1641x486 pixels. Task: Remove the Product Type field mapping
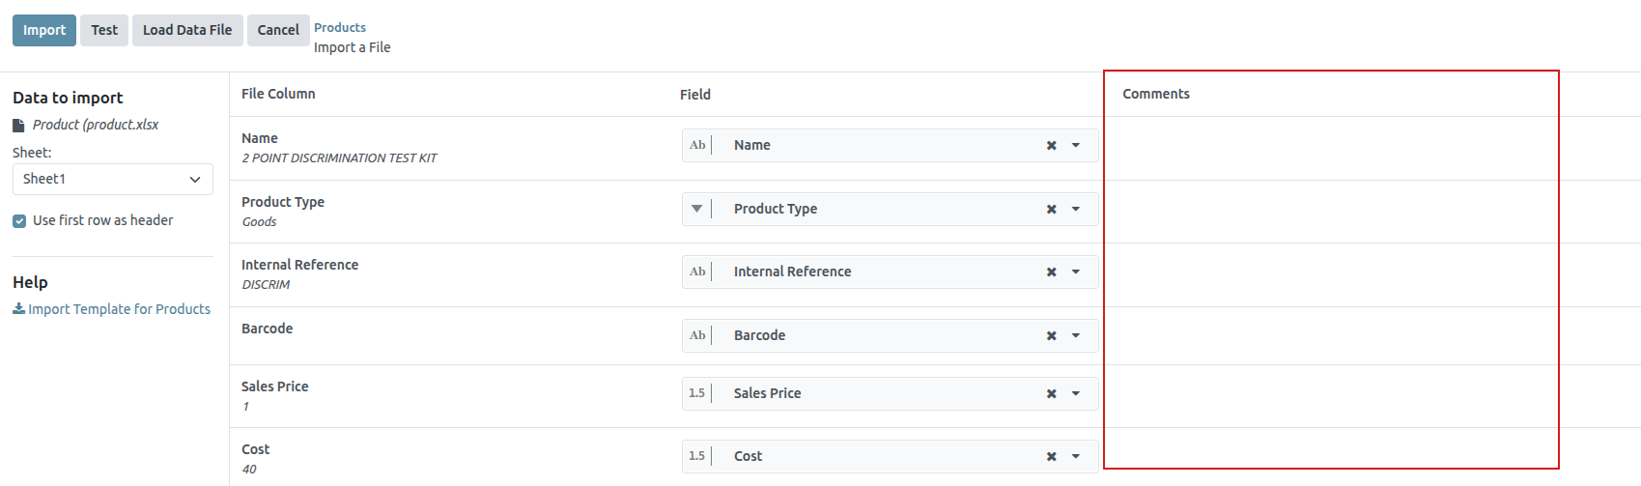(x=1051, y=210)
